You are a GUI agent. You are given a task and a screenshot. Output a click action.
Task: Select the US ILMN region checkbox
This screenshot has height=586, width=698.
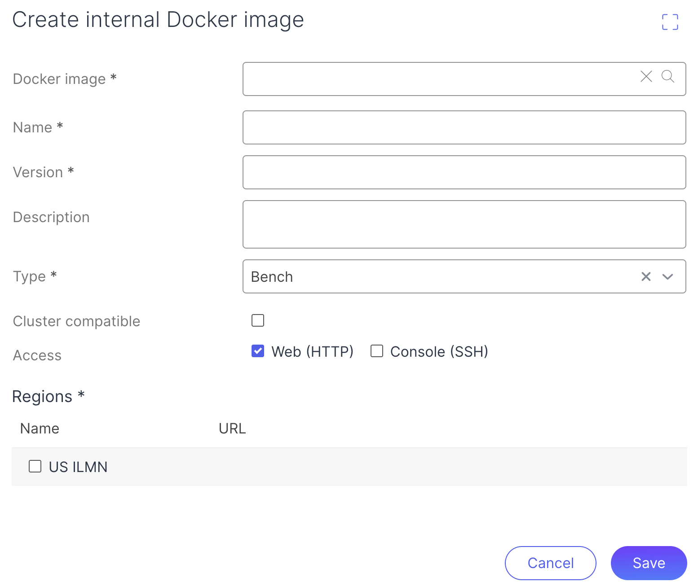point(35,466)
